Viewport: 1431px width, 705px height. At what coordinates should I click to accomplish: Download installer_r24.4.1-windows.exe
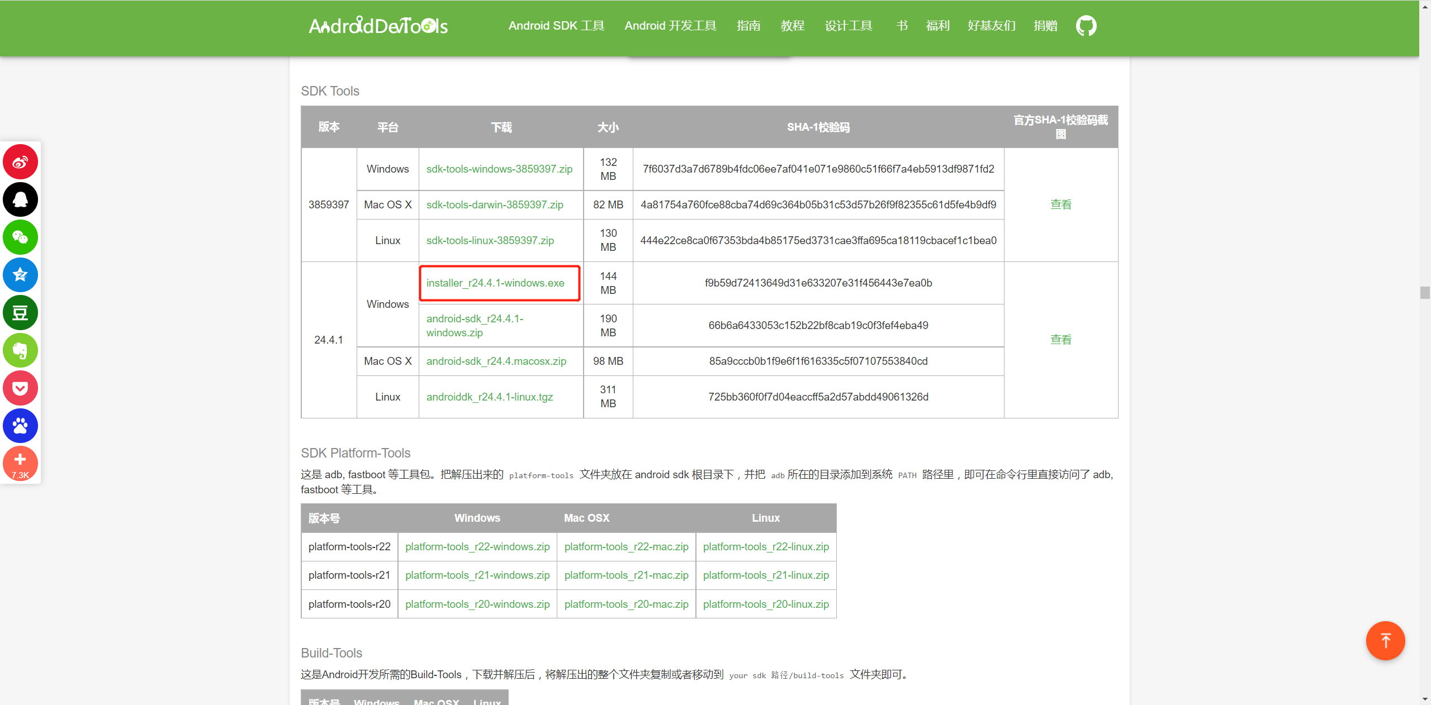point(495,283)
